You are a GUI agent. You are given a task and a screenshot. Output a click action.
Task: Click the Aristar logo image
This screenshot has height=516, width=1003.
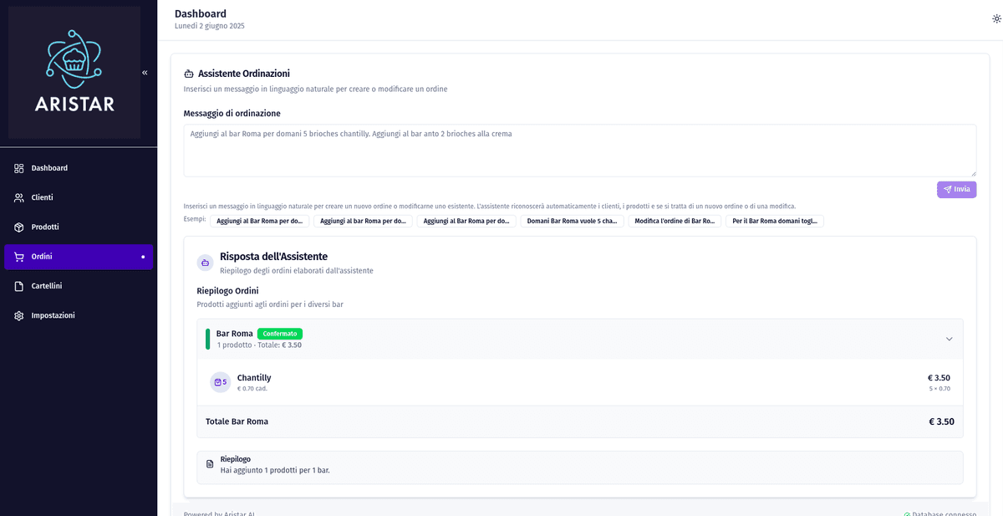click(x=74, y=72)
